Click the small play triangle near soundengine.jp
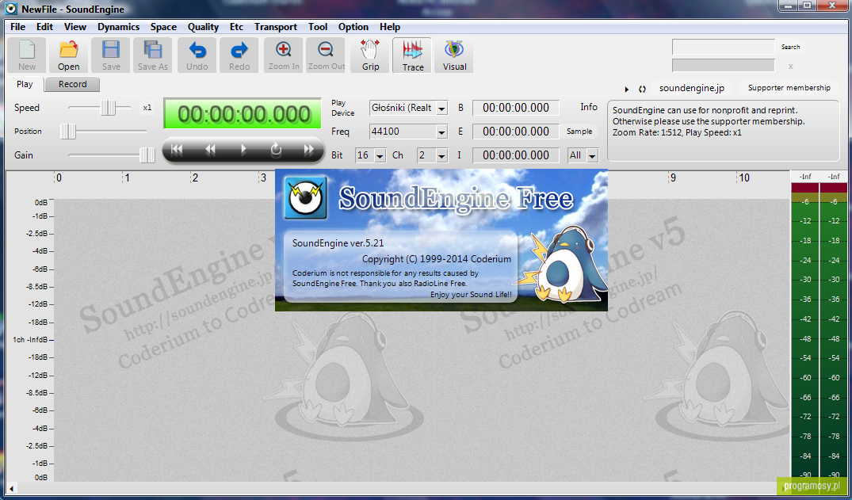This screenshot has width=852, height=500. (626, 89)
